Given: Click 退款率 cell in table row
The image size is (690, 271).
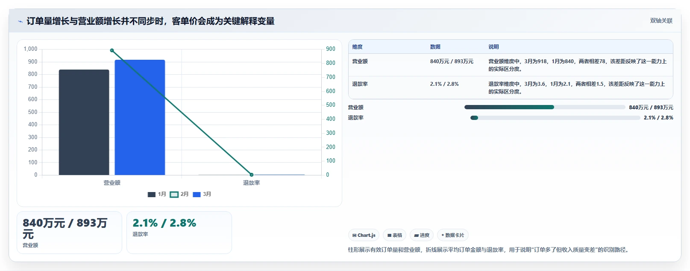Looking at the screenshot, I should (x=360, y=84).
